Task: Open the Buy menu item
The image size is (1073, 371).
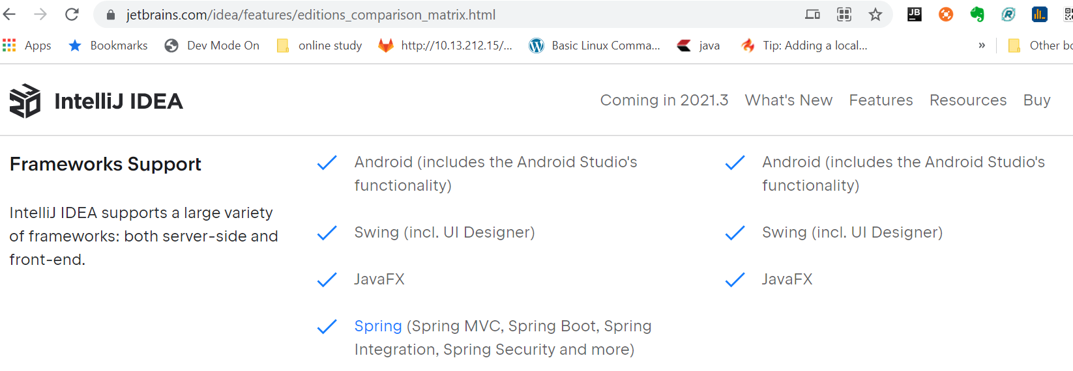Action: point(1037,100)
